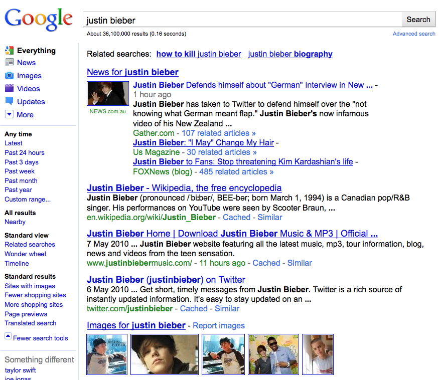Open Cached link for justinbiebermusic.com

pos(266,263)
